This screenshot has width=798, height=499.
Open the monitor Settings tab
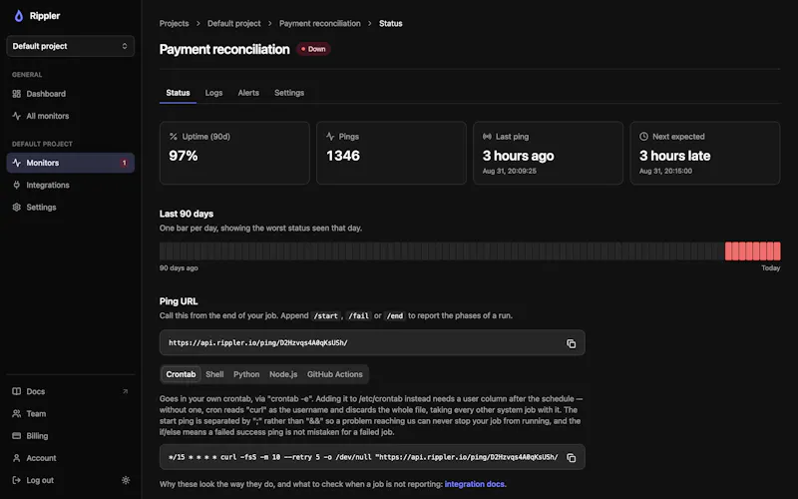click(289, 93)
